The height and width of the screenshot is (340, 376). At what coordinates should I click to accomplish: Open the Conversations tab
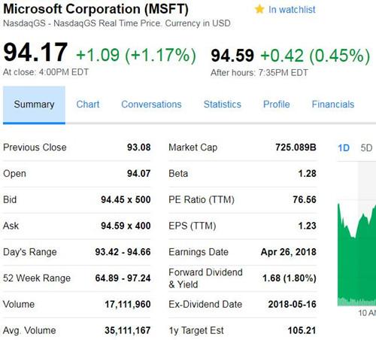(151, 105)
